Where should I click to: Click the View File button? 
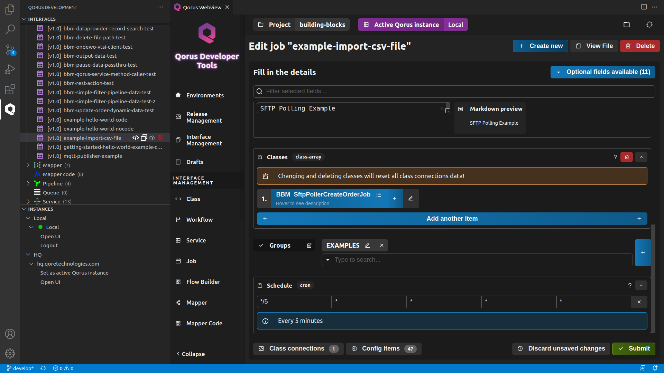click(594, 46)
